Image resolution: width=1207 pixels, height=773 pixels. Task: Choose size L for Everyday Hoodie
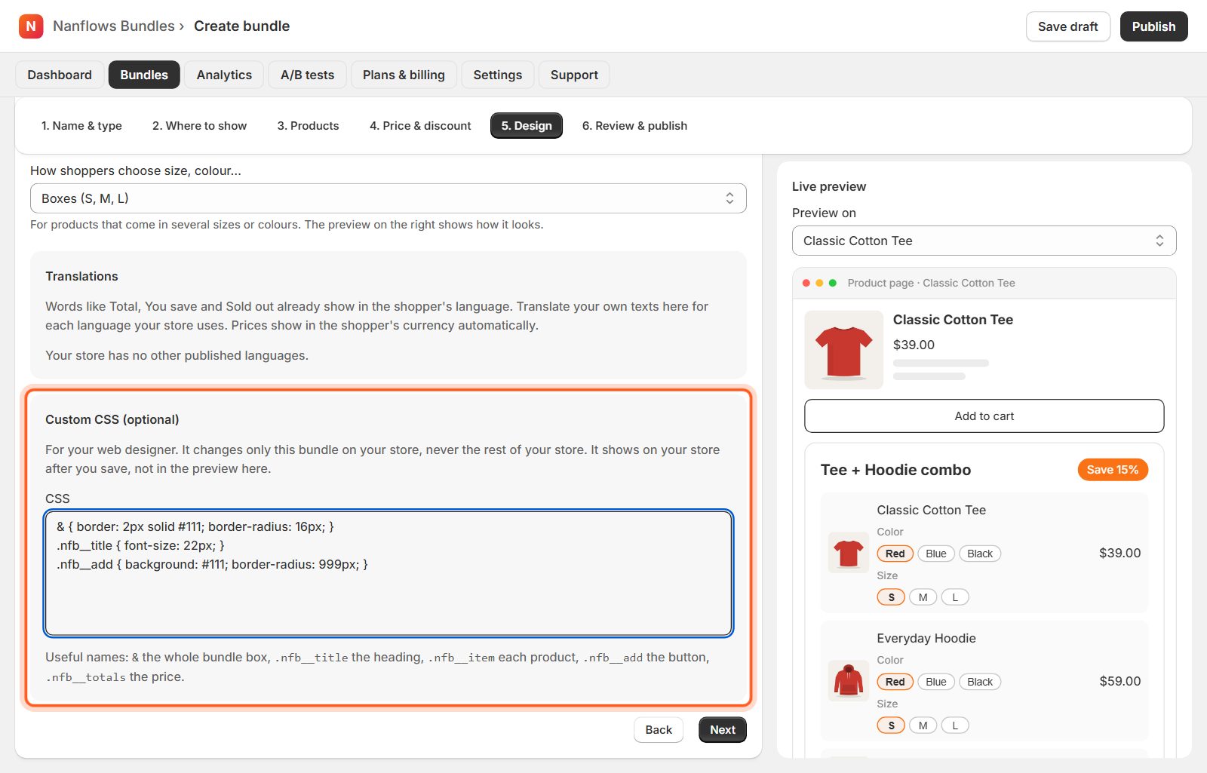(x=955, y=725)
